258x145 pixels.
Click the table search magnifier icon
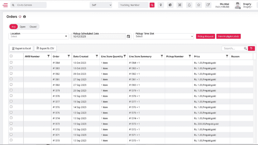pyautogui.click(x=245, y=48)
